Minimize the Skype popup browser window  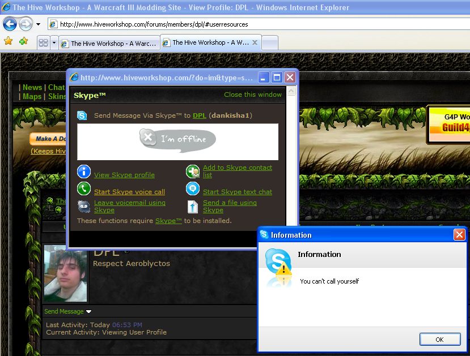[263, 78]
